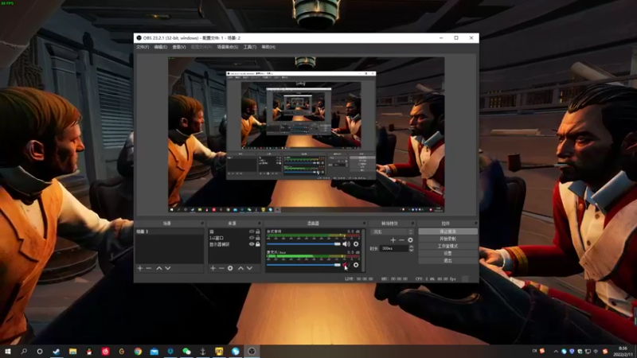Open Steam from the taskbar
This screenshot has width=637, height=358.
point(56,352)
